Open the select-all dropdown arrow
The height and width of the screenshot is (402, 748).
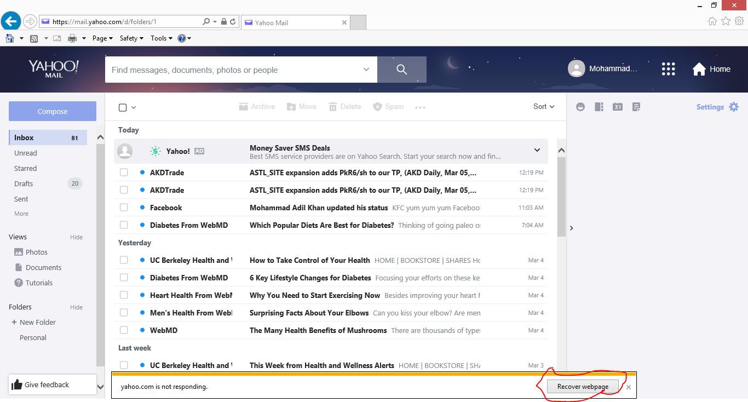tap(134, 107)
